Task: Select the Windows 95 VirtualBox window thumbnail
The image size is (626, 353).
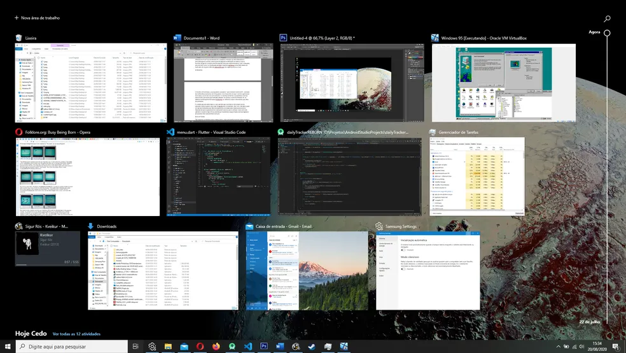Action: coord(503,83)
